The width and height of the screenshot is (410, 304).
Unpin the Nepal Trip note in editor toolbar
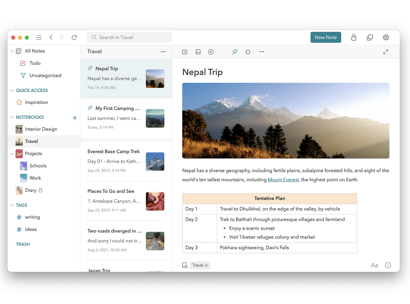click(235, 52)
